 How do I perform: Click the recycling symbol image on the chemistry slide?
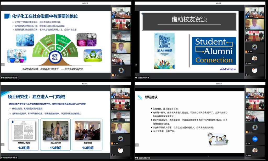point(93,55)
